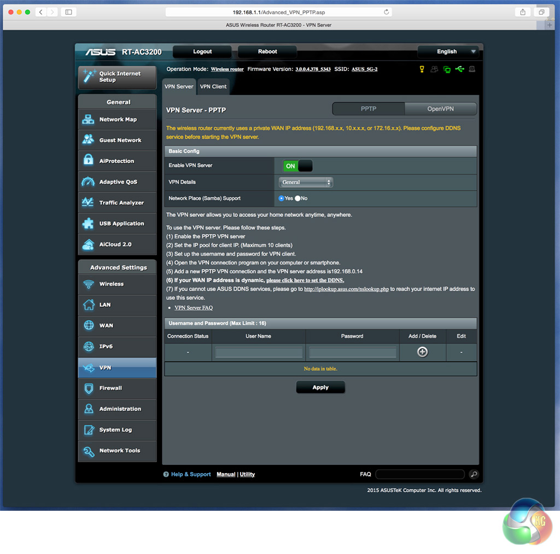The image size is (560, 554).
Task: Click the Wireless router operation mode link
Action: coord(227,69)
